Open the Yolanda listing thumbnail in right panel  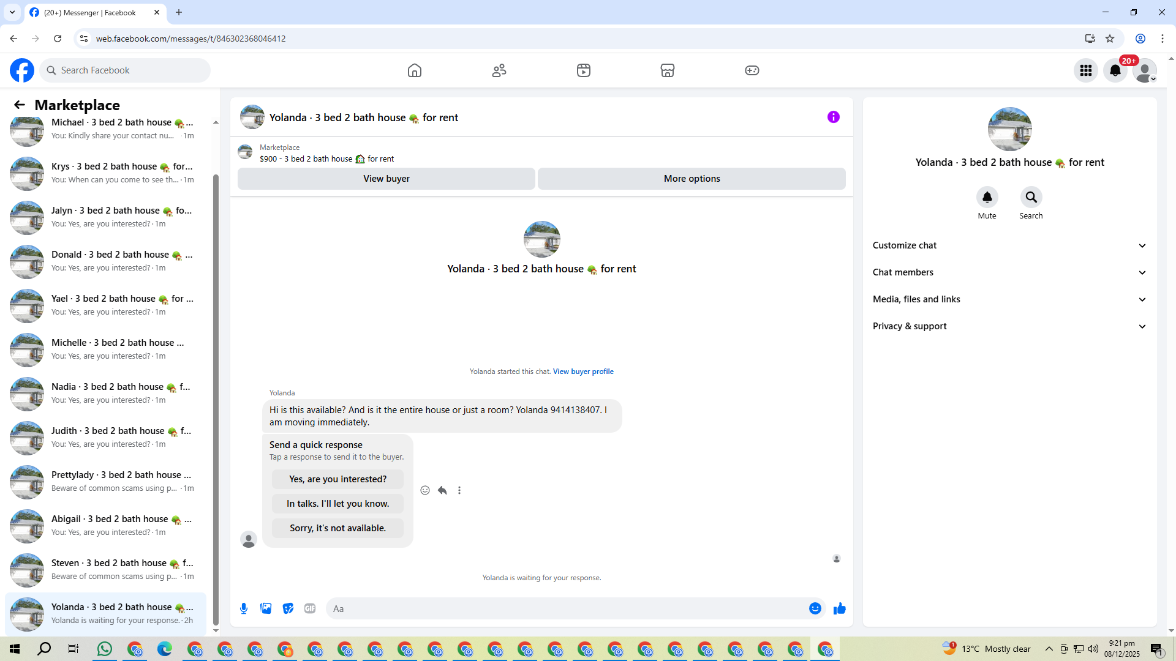(1009, 129)
